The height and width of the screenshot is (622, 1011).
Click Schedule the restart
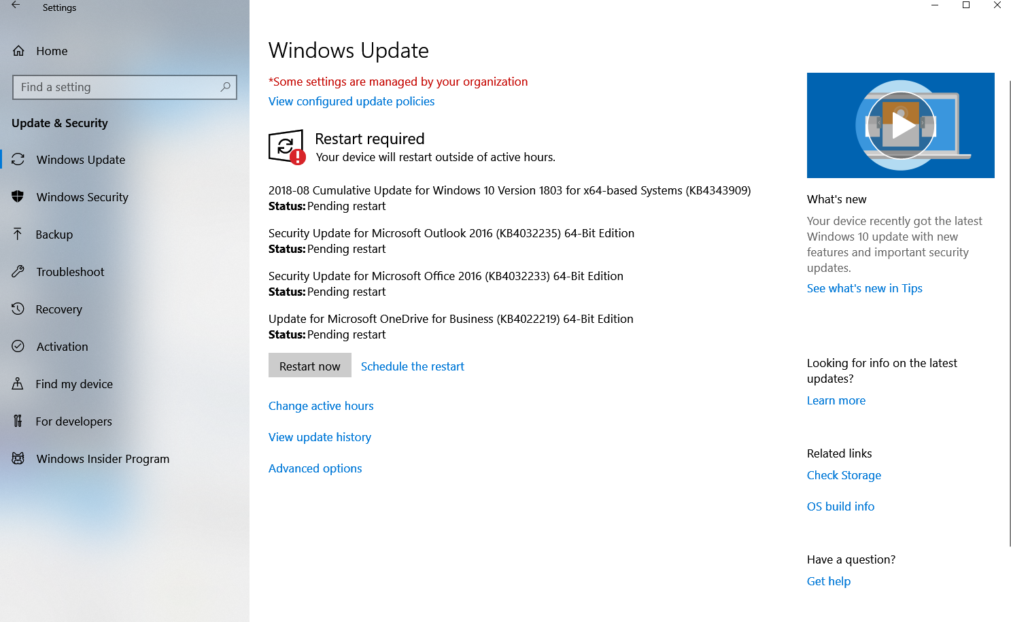(412, 366)
